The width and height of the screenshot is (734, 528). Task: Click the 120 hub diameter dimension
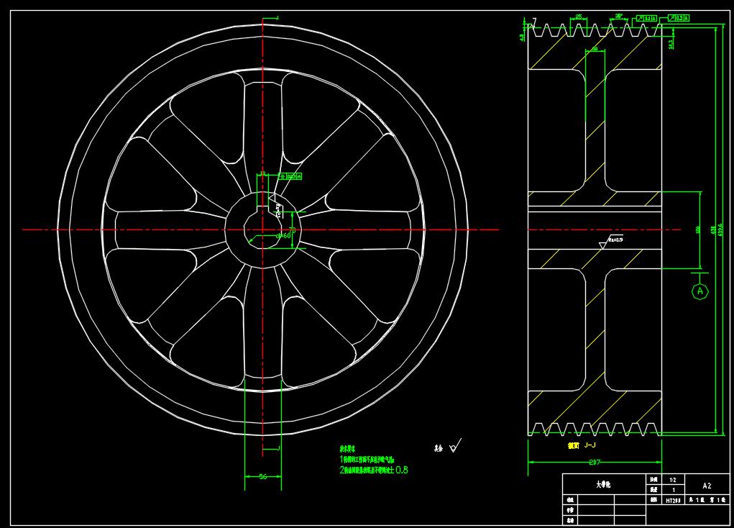pos(697,230)
